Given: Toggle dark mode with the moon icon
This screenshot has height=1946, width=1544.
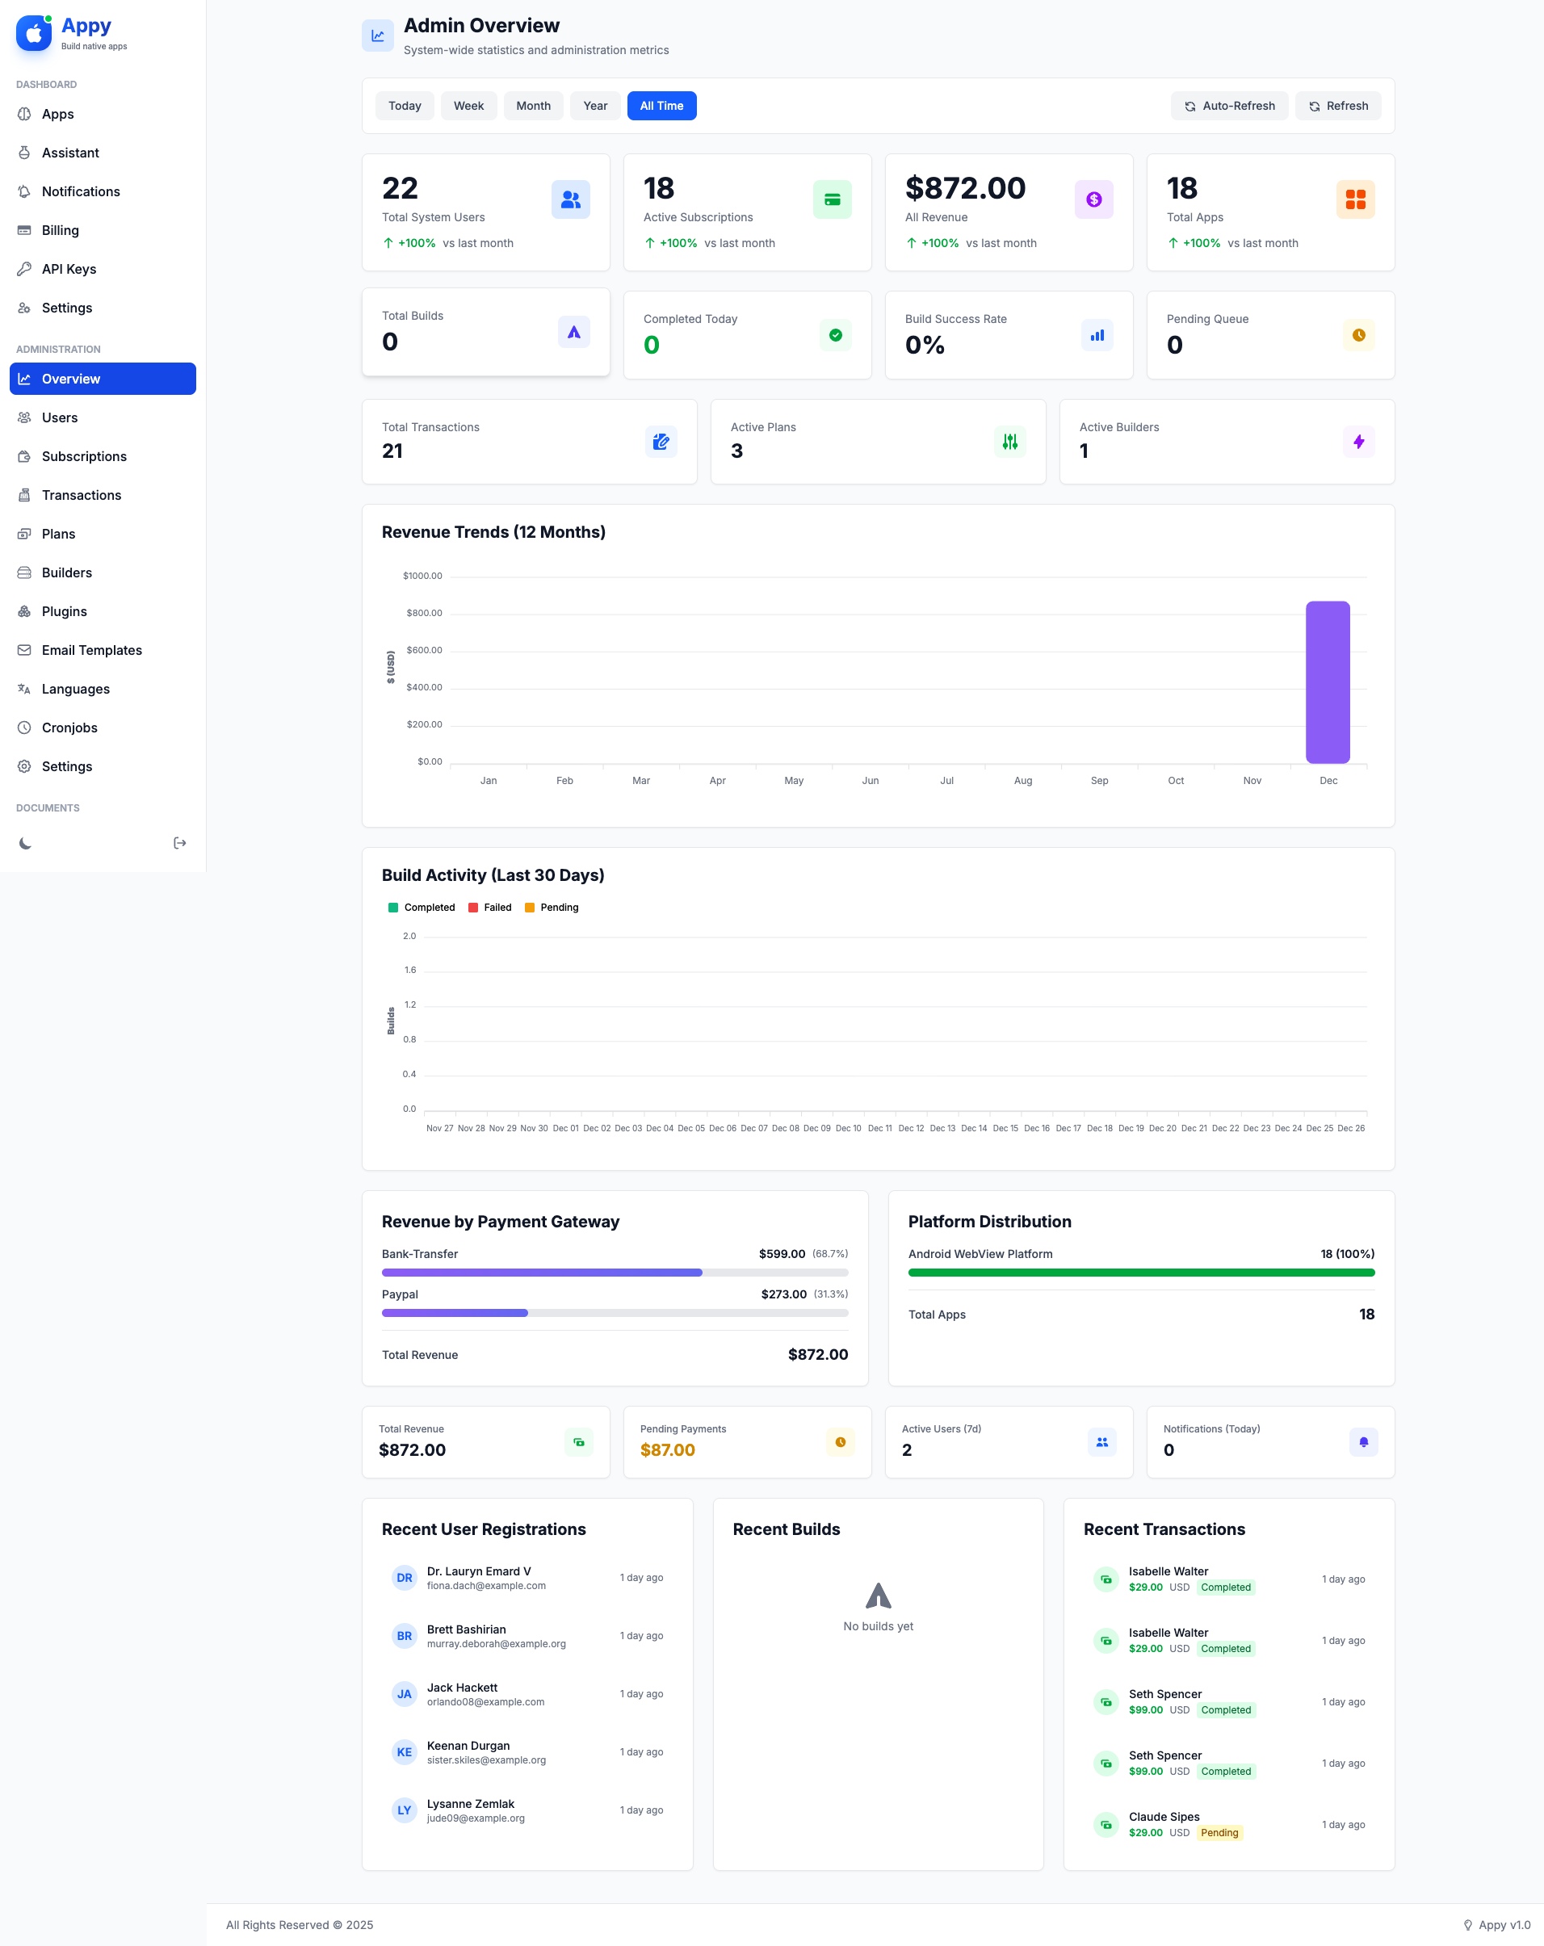Looking at the screenshot, I should click(x=24, y=843).
